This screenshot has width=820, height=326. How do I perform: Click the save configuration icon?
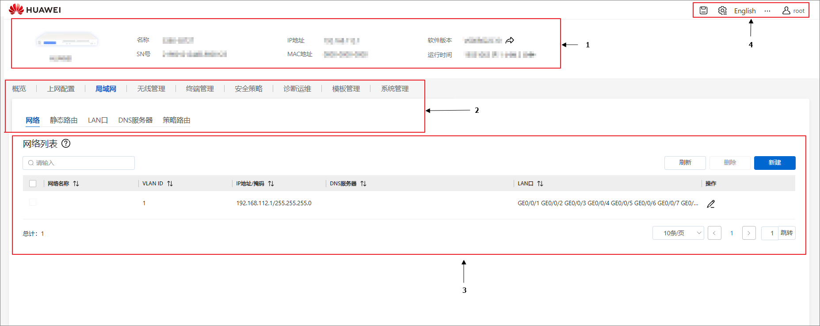pyautogui.click(x=704, y=11)
